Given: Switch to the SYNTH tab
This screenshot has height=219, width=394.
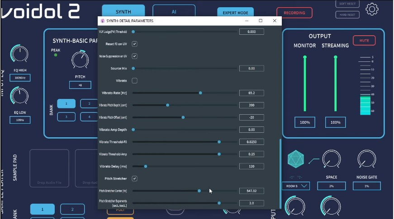Looking at the screenshot, I should [x=123, y=12].
